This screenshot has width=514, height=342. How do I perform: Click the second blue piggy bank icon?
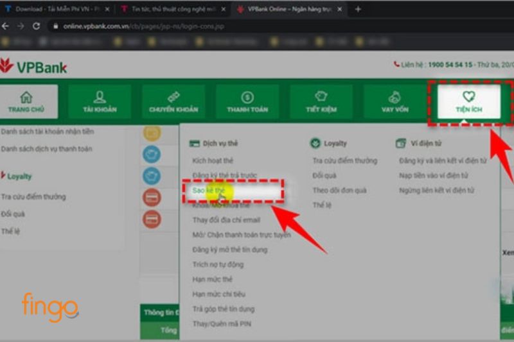point(152,176)
